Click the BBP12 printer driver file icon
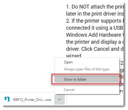The height and width of the screenshot is (110, 128). point(7,99)
